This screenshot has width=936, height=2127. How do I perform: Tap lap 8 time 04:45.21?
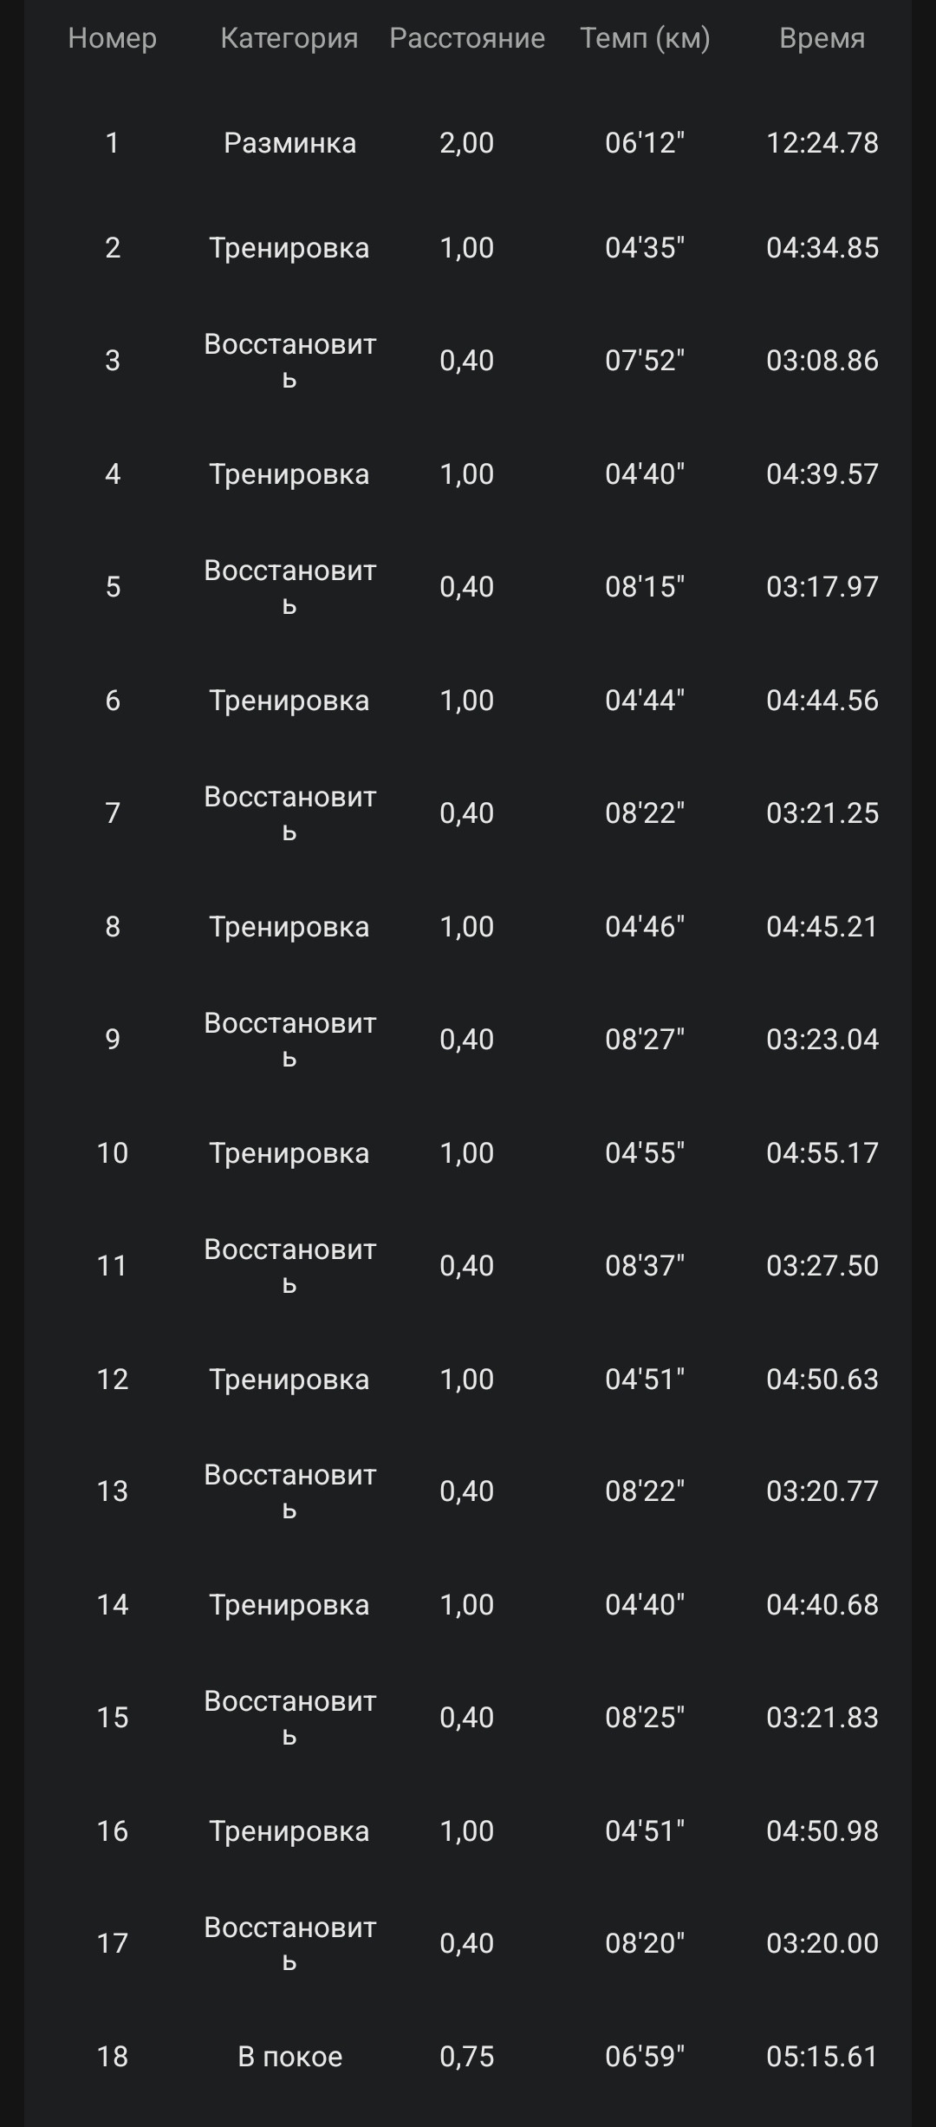(x=822, y=927)
